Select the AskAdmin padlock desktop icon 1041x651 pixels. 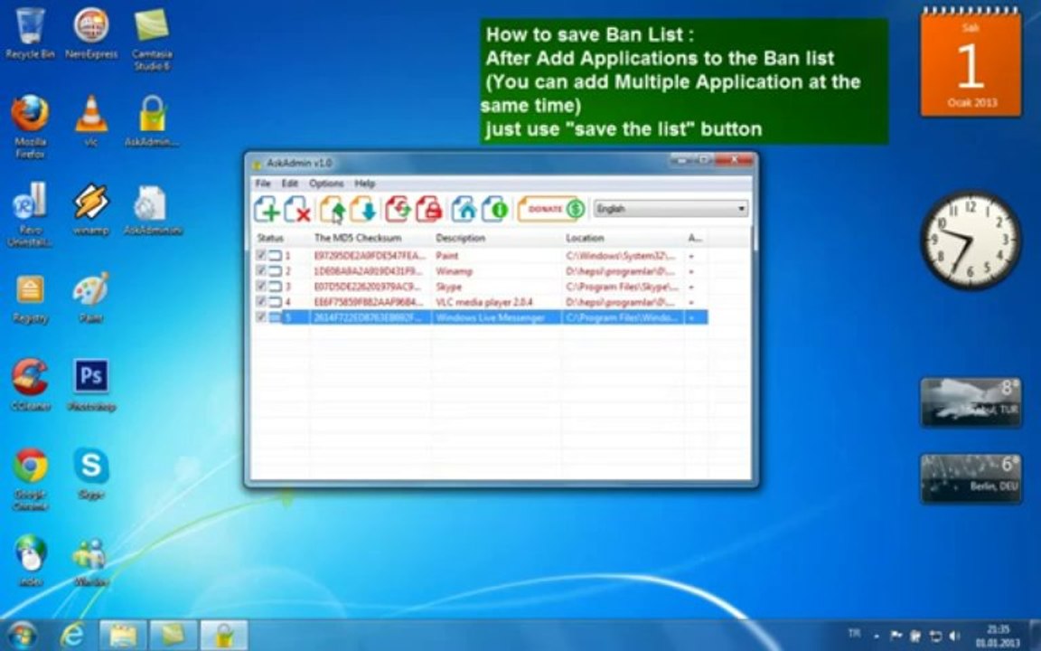point(152,121)
